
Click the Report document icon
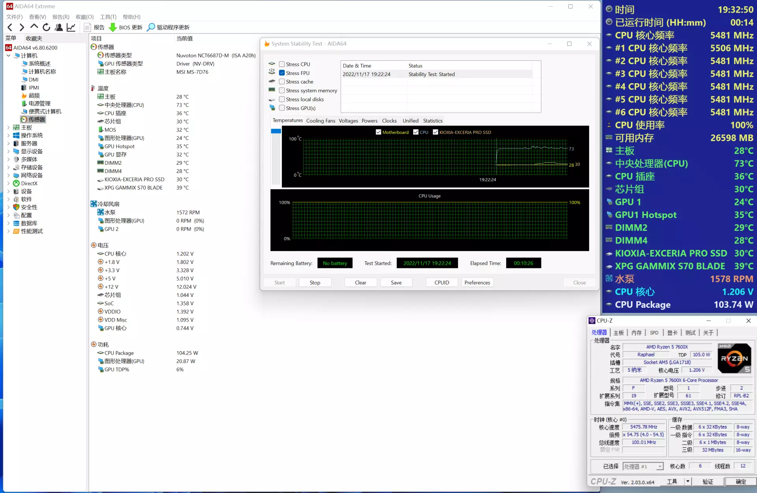pos(88,27)
